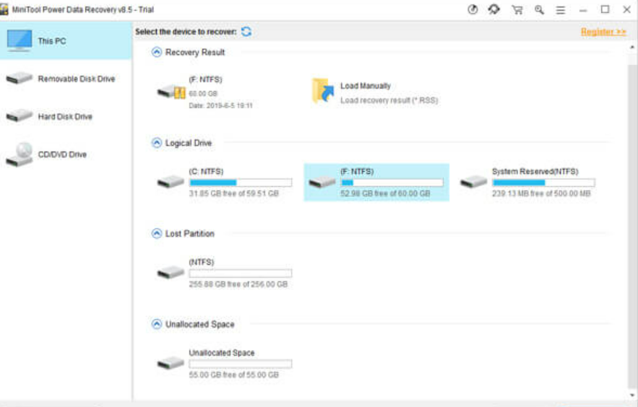The height and width of the screenshot is (407, 638).
Task: Collapse the Lost Partition section
Action: 157,233
